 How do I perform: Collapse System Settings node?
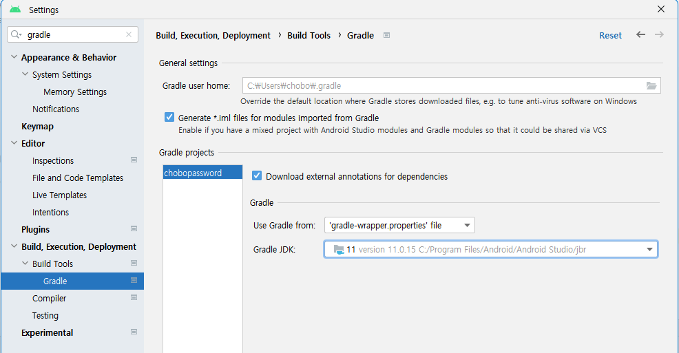point(25,74)
